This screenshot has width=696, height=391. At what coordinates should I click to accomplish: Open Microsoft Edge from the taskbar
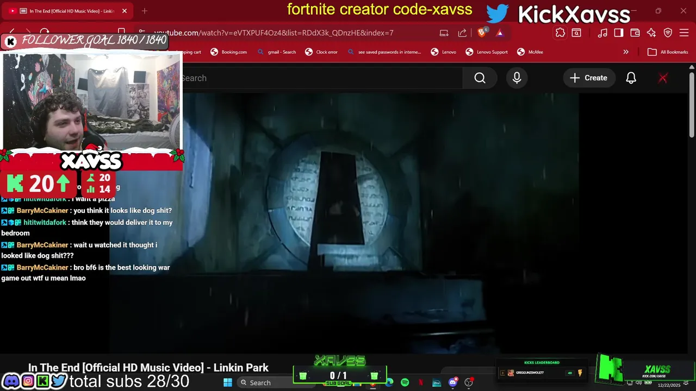pos(389,383)
